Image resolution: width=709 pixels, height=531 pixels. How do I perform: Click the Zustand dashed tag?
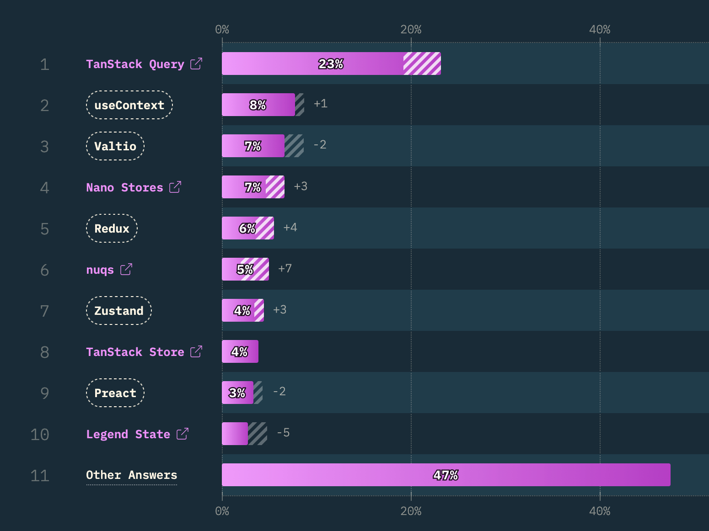tap(119, 311)
